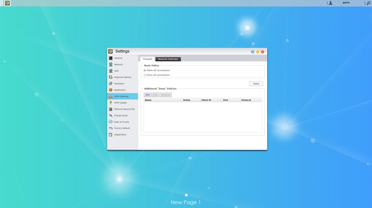Viewport: 372px width, 208px height.
Task: Click the Notification alert icon
Action: [x=110, y=90]
